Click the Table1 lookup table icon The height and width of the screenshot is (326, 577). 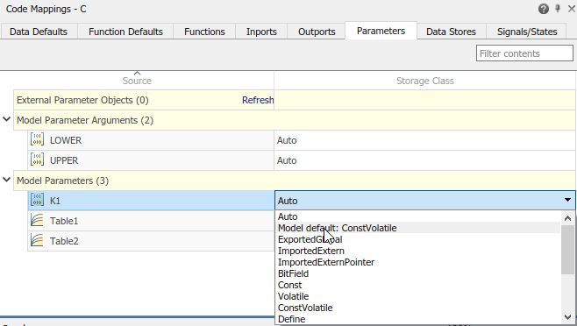(37, 221)
